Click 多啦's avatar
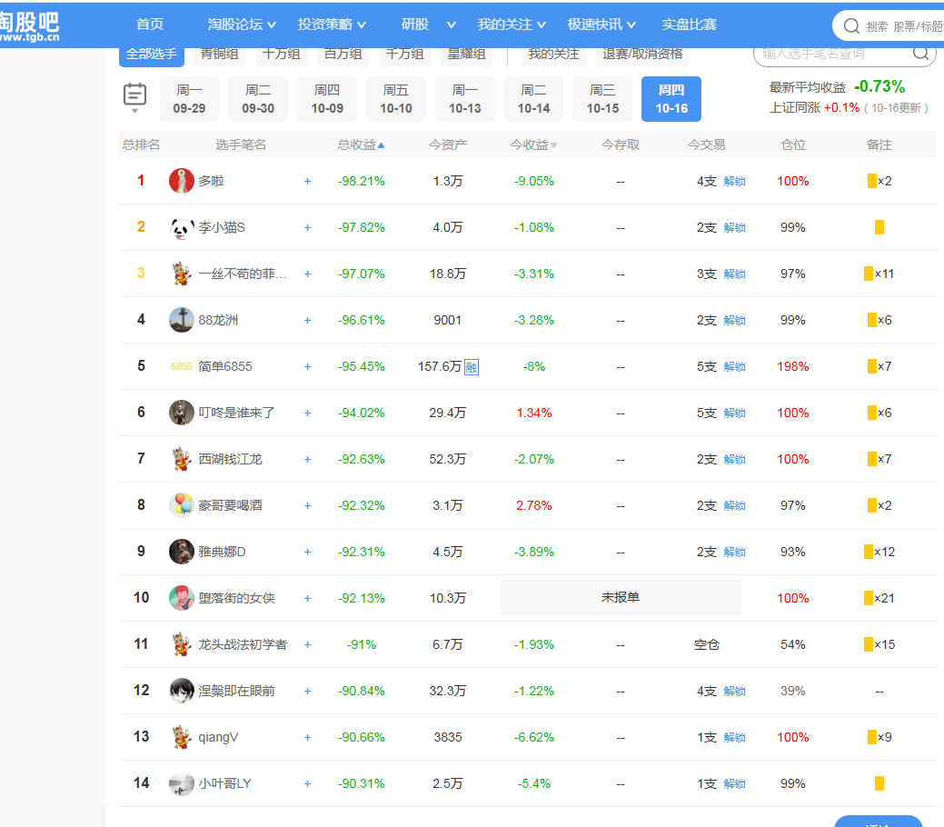 pyautogui.click(x=181, y=181)
